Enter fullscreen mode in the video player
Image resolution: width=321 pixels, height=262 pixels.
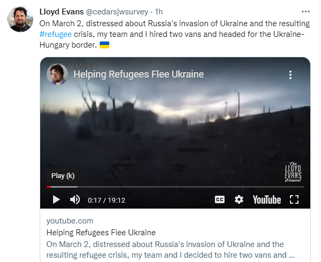pos(294,199)
